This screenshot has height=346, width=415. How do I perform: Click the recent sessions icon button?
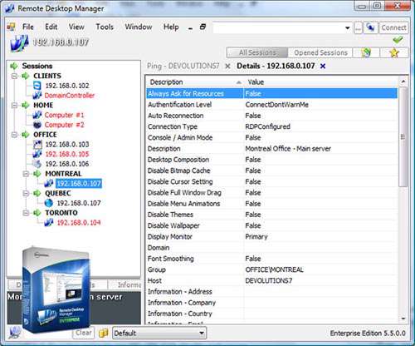pyautogui.click(x=366, y=52)
